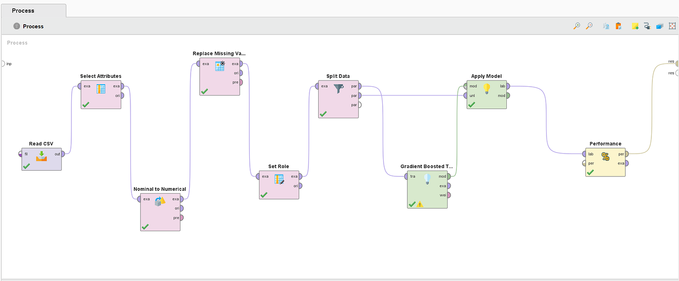Image resolution: width=679 pixels, height=281 pixels.
Task: Add a yellow sticky note
Action: click(635, 26)
